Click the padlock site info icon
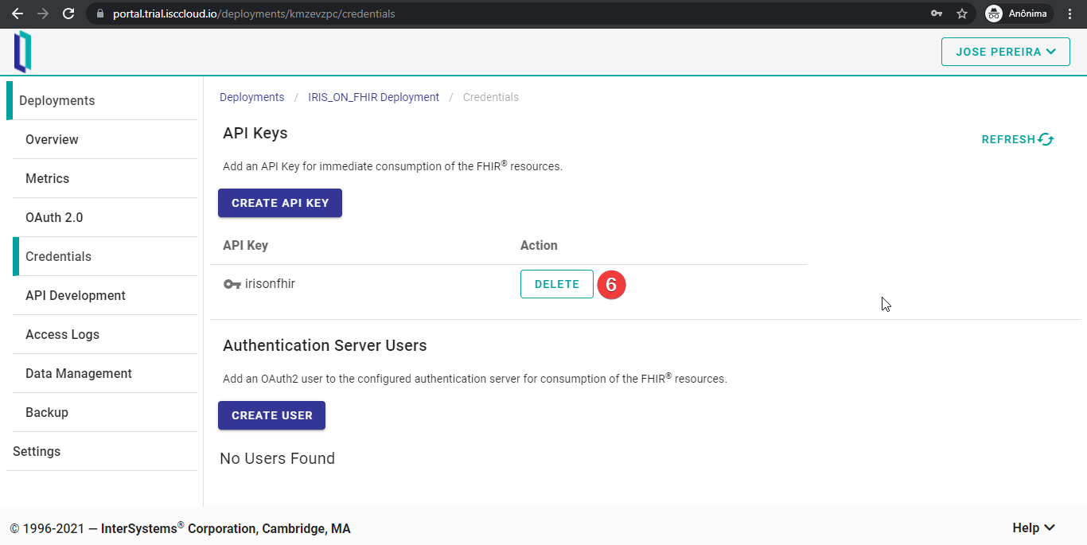1087x545 pixels. tap(99, 14)
